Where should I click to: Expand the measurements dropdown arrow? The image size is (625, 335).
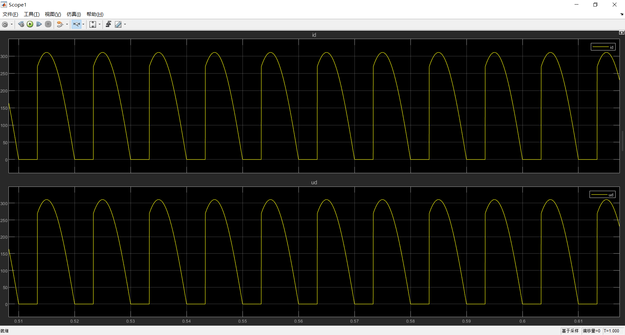point(125,24)
